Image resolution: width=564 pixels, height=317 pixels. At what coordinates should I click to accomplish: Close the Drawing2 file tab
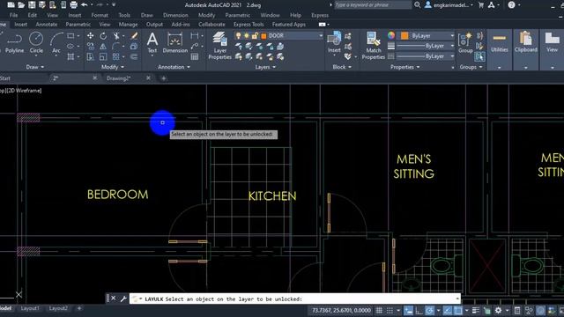pyautogui.click(x=148, y=78)
